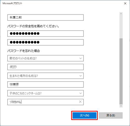130x126 pixels.
Task: Click the vertical scrollbar thumb
Action: click(121, 71)
